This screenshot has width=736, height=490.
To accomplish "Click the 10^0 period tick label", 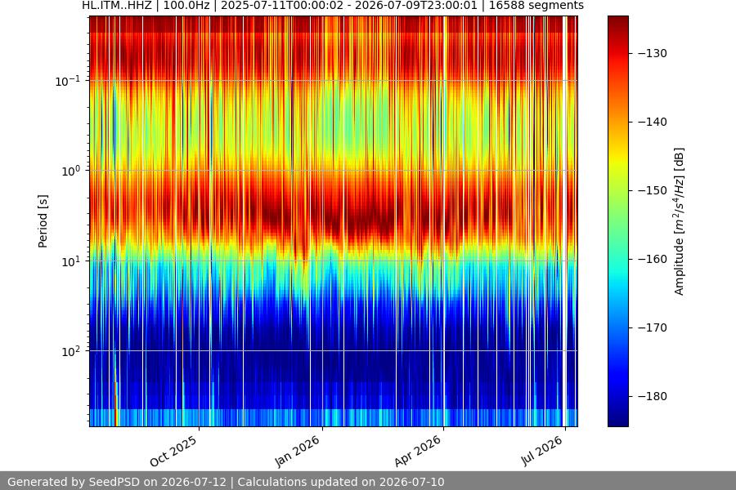I will 71,171.
